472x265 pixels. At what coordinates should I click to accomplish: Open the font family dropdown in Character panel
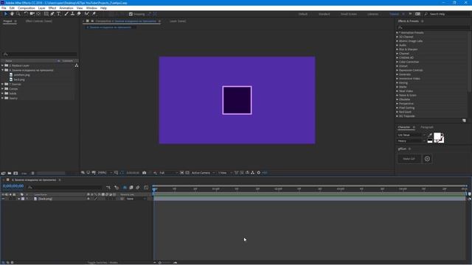pyautogui.click(x=412, y=135)
